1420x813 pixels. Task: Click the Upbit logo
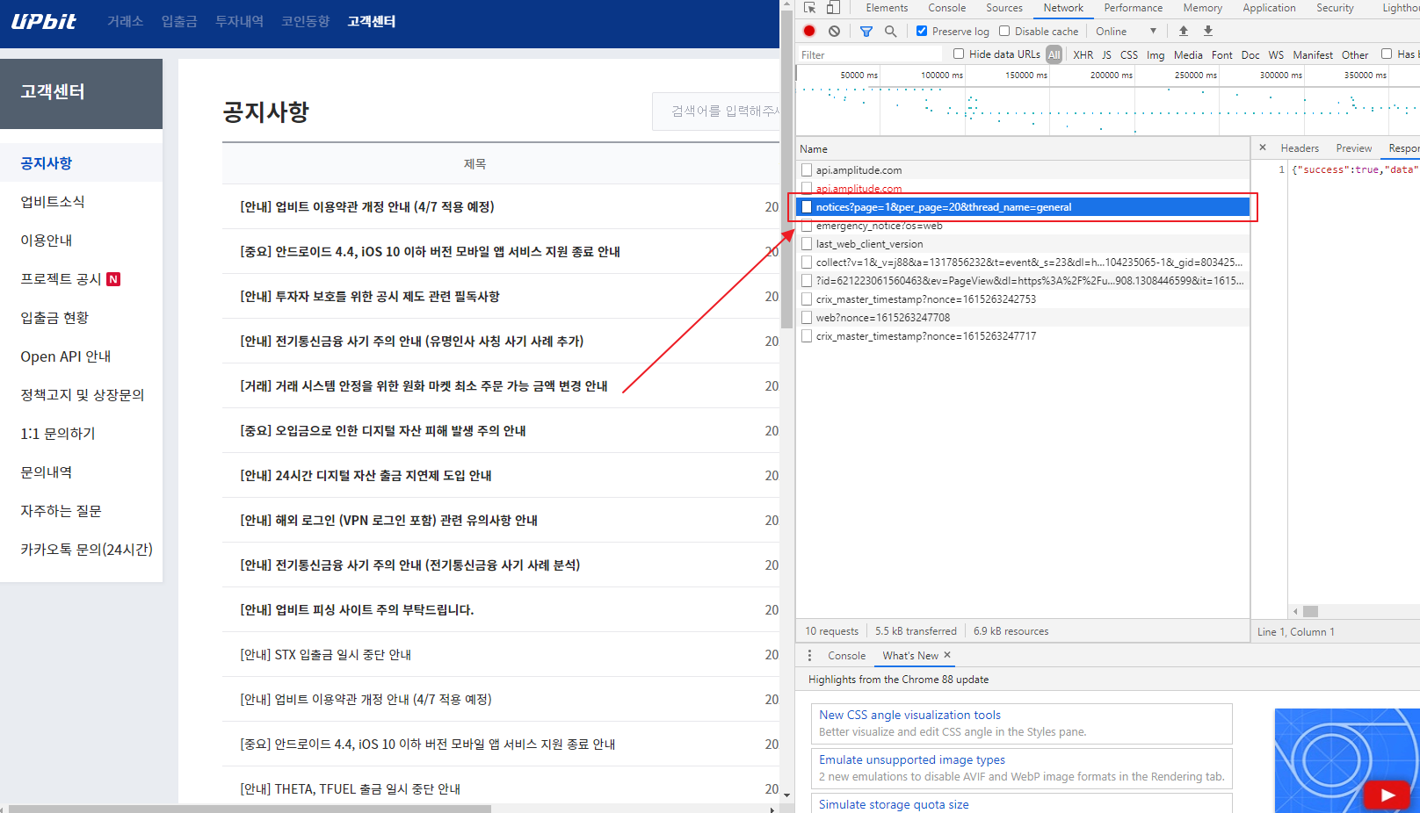click(44, 21)
